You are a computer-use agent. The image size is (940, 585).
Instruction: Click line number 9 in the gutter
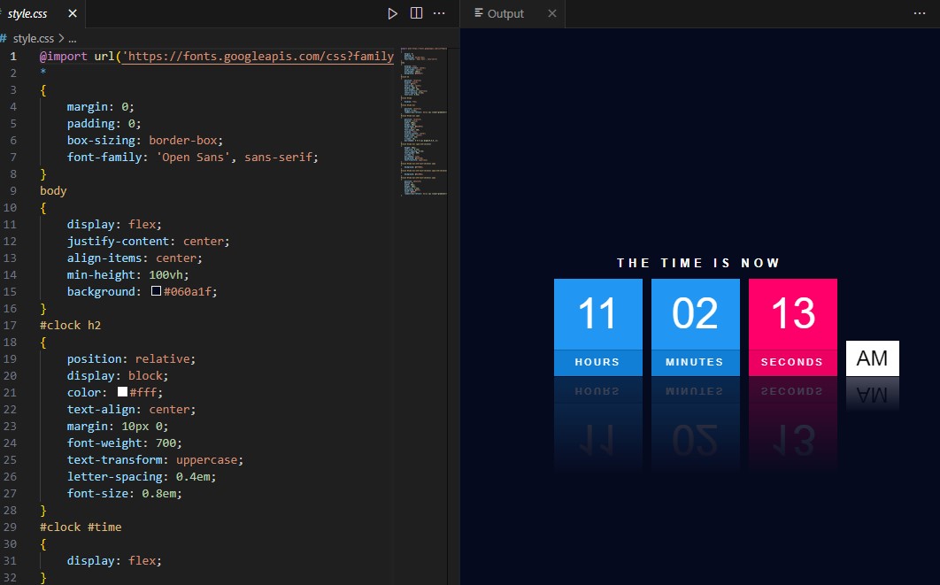coord(13,190)
